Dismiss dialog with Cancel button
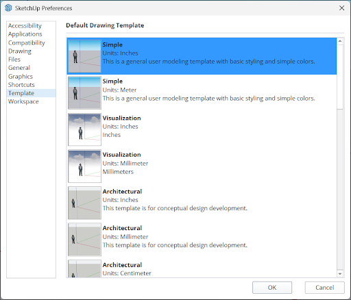351x300 pixels. [x=325, y=288]
